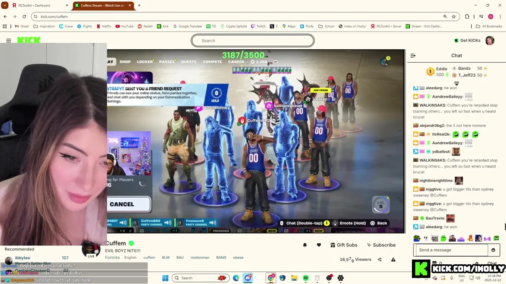Open the tab search dropdown in Chrome
Image resolution: width=506 pixels, height=284 pixels.
pos(4,6)
